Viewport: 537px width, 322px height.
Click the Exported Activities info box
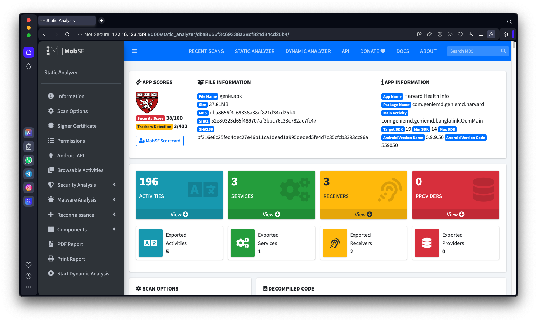coord(179,243)
